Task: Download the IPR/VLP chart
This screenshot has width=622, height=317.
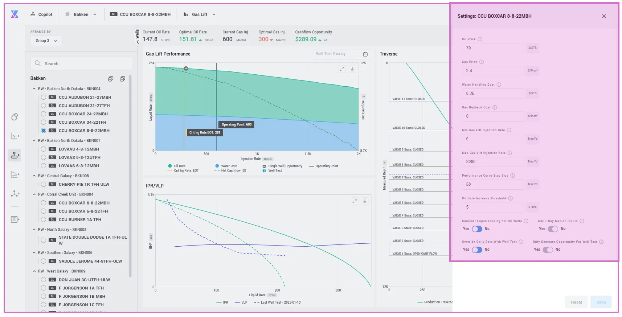Action: point(365,201)
